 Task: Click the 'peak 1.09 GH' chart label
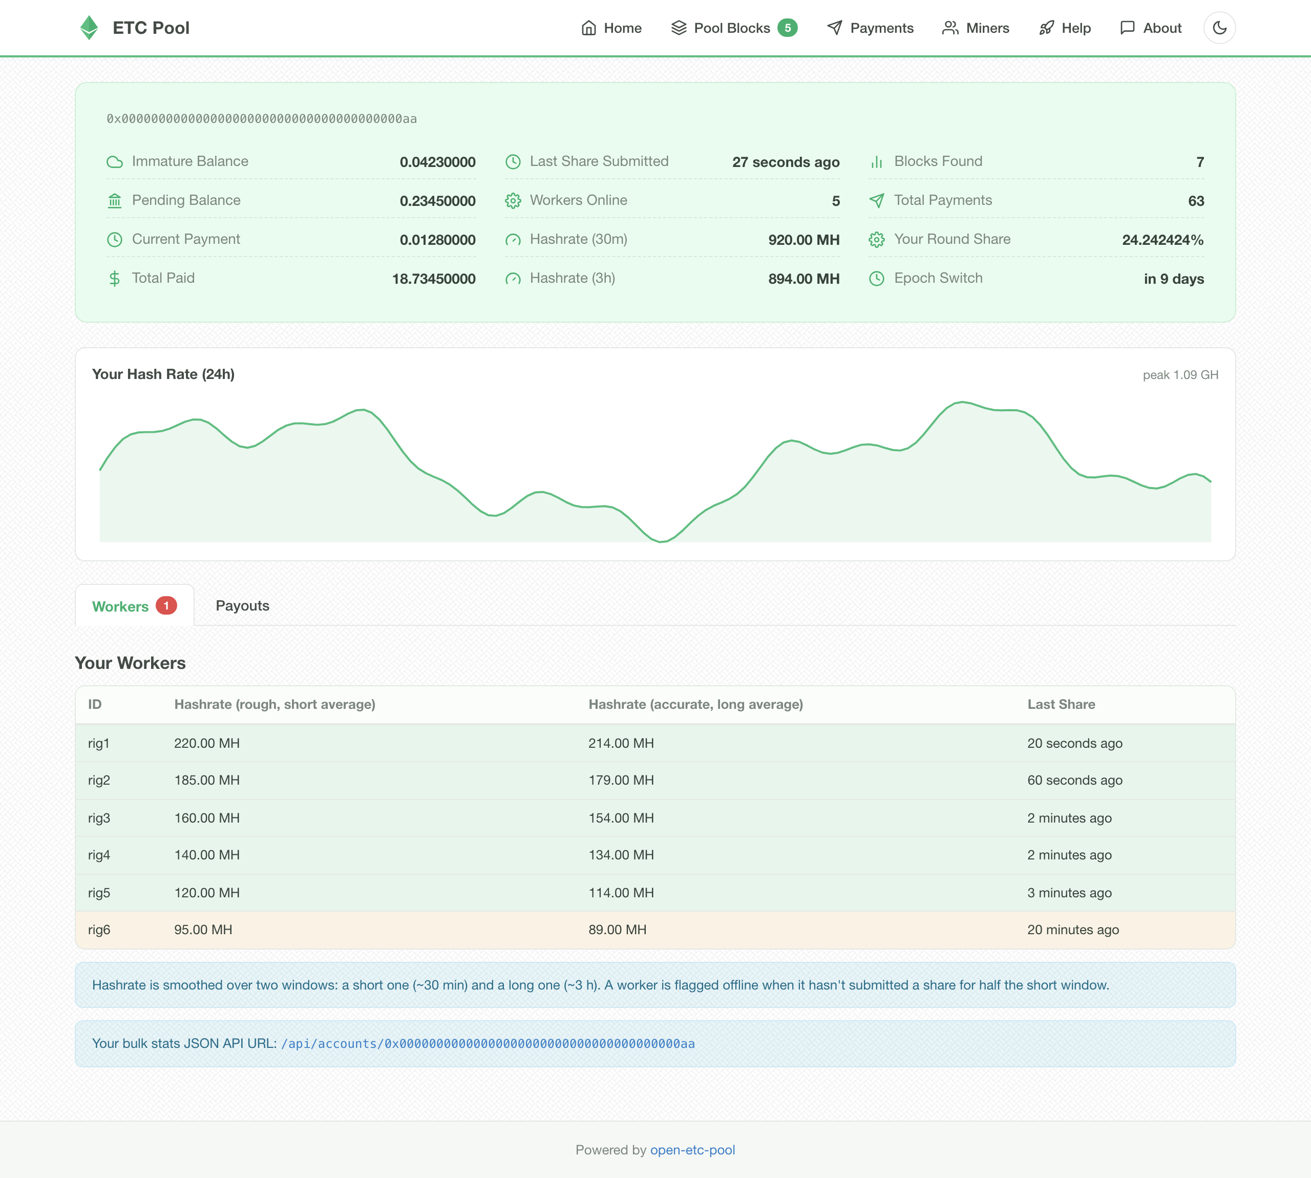(x=1180, y=375)
